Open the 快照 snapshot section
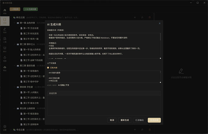This screenshot has width=208, height=134. click(5, 59)
